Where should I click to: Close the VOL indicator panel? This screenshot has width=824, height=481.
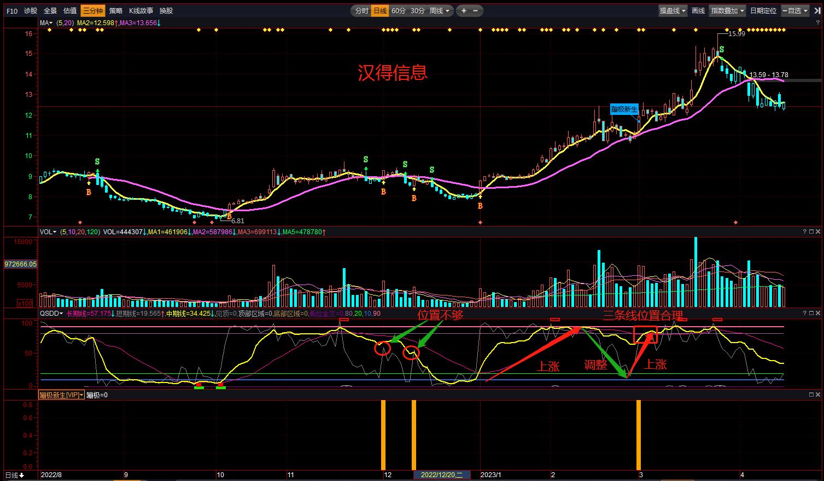tap(818, 232)
